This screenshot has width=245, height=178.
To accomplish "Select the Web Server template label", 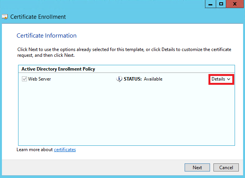I will (40, 79).
